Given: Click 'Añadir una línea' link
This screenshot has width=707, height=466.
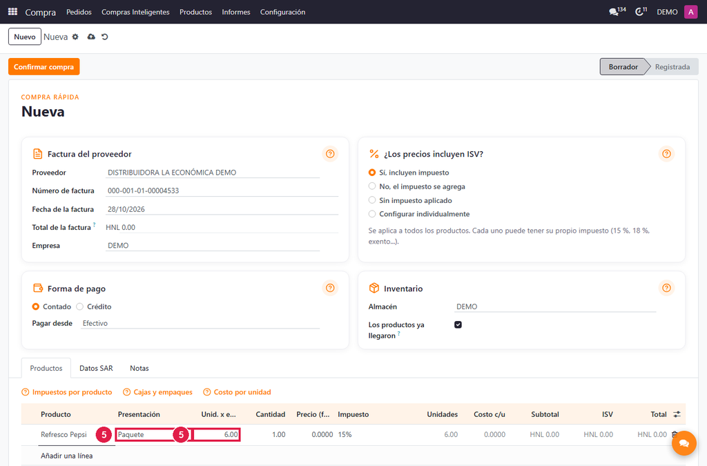Looking at the screenshot, I should [x=67, y=456].
